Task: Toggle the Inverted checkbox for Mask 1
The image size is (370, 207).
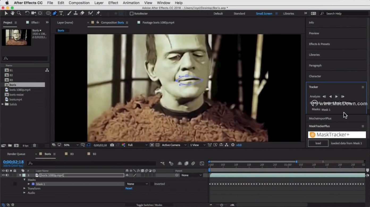Action: [x=152, y=184]
